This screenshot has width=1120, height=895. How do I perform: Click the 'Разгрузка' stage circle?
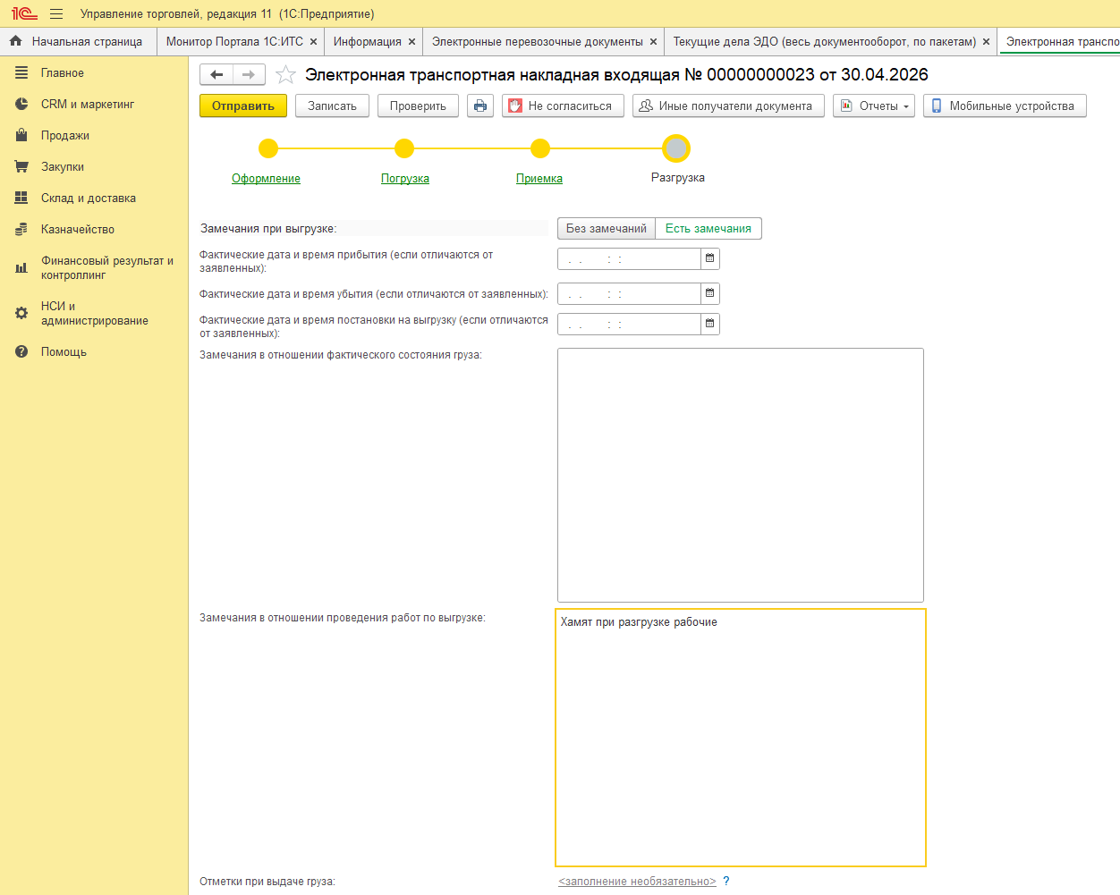point(677,148)
